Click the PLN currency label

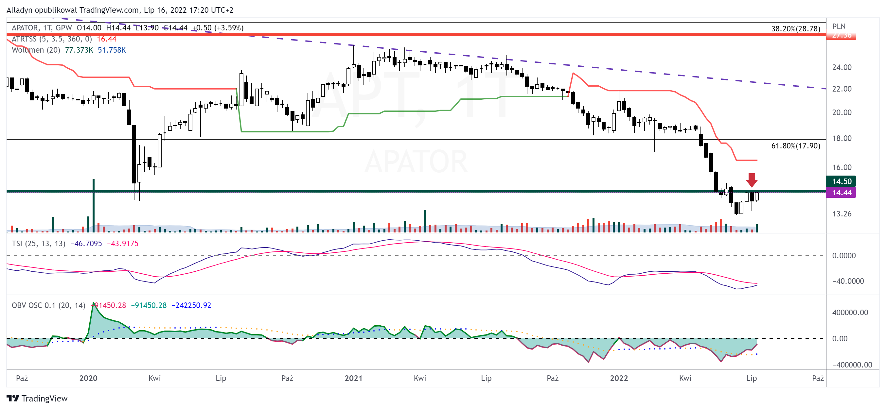(x=839, y=26)
